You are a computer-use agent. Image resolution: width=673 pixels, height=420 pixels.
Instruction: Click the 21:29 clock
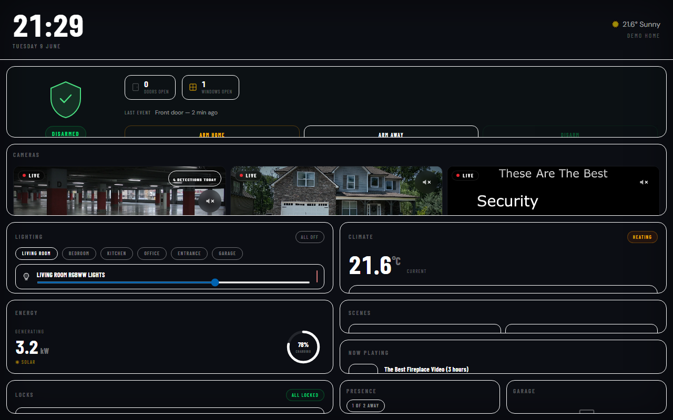click(x=48, y=26)
